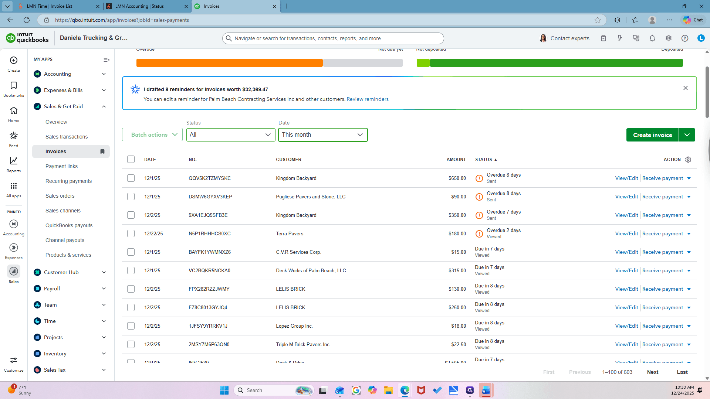Toggle bookmark on Invoices menu item
The height and width of the screenshot is (399, 710).
tap(102, 151)
